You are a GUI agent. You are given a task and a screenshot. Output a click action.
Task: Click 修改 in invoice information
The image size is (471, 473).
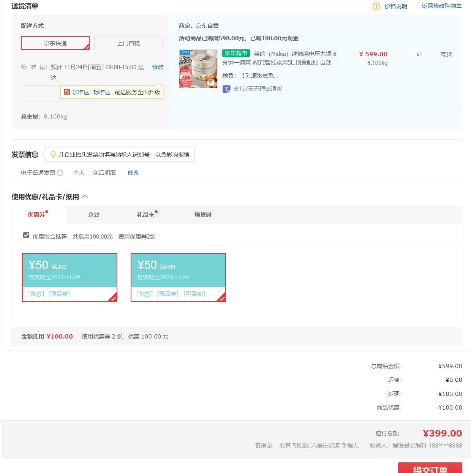pyautogui.click(x=133, y=173)
